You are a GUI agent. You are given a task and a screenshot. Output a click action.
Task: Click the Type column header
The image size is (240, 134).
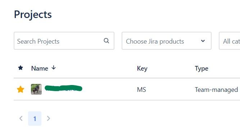(201, 68)
